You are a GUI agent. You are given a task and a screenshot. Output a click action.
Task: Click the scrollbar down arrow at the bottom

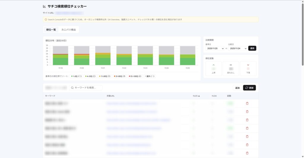pyautogui.click(x=303, y=157)
